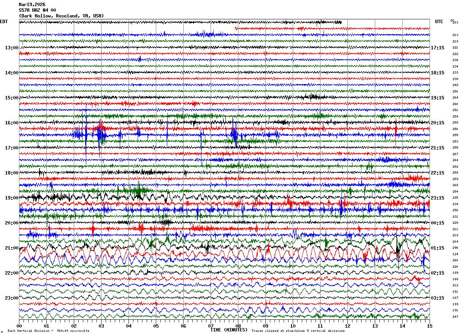Click the 'TIME (MINUTES)' axis title
Image resolution: width=460 pixels, height=336 pixels.
click(x=229, y=330)
